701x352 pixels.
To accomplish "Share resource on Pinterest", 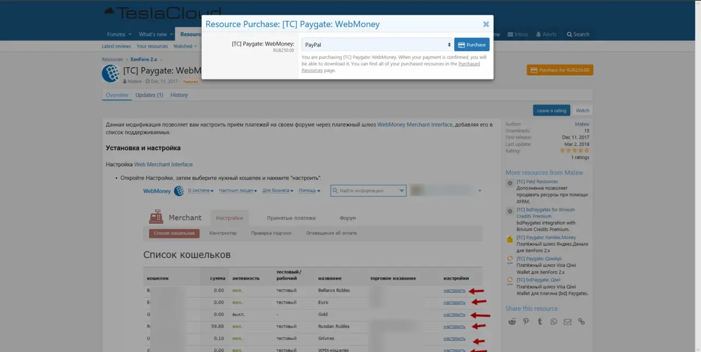I will pyautogui.click(x=526, y=321).
